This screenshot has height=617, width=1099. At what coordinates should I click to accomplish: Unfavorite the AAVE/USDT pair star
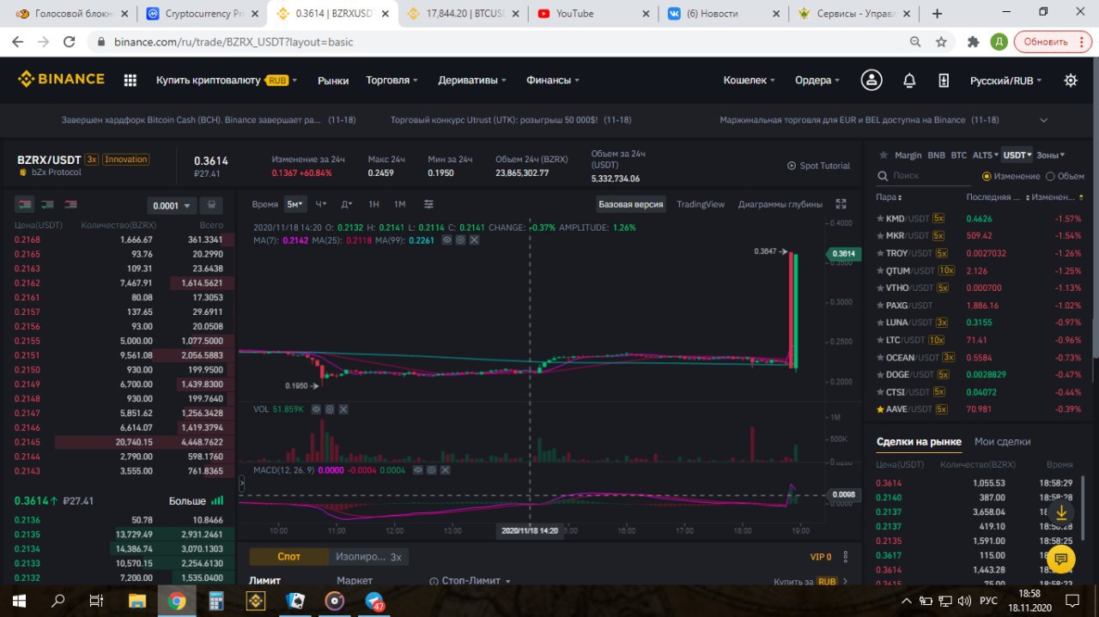coord(880,409)
